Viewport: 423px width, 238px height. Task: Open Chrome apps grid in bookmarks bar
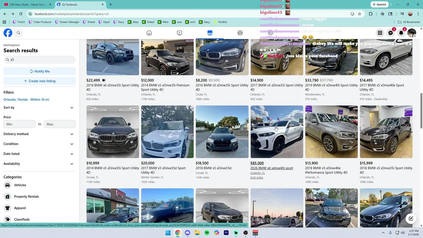[4, 22]
